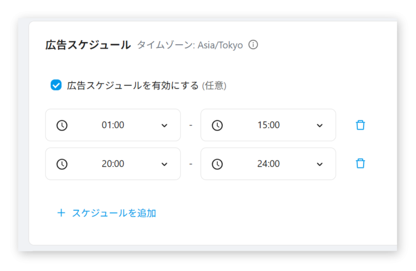
Task: Click the clock icon beside 01:00
Action: (x=62, y=125)
